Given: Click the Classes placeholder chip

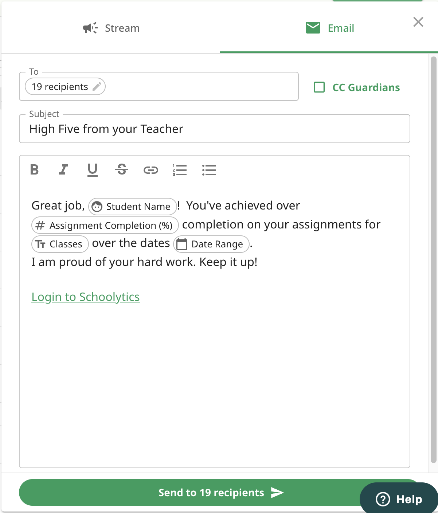Looking at the screenshot, I should [60, 244].
